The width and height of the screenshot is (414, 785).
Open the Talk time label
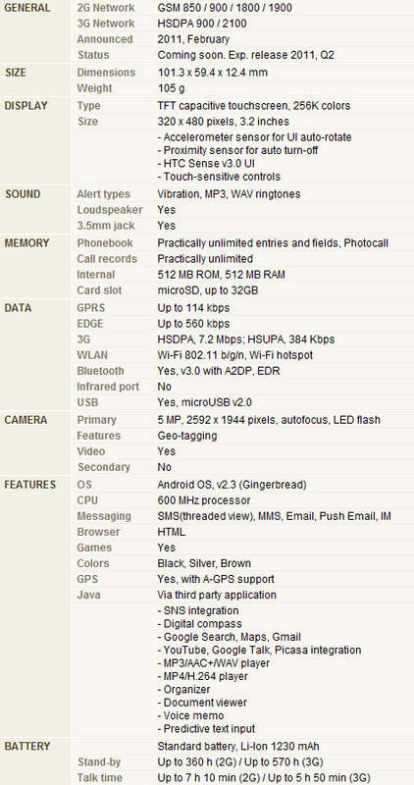point(99,778)
